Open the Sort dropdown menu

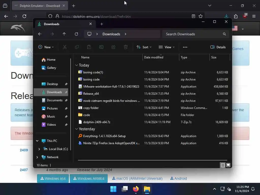pos(144,47)
